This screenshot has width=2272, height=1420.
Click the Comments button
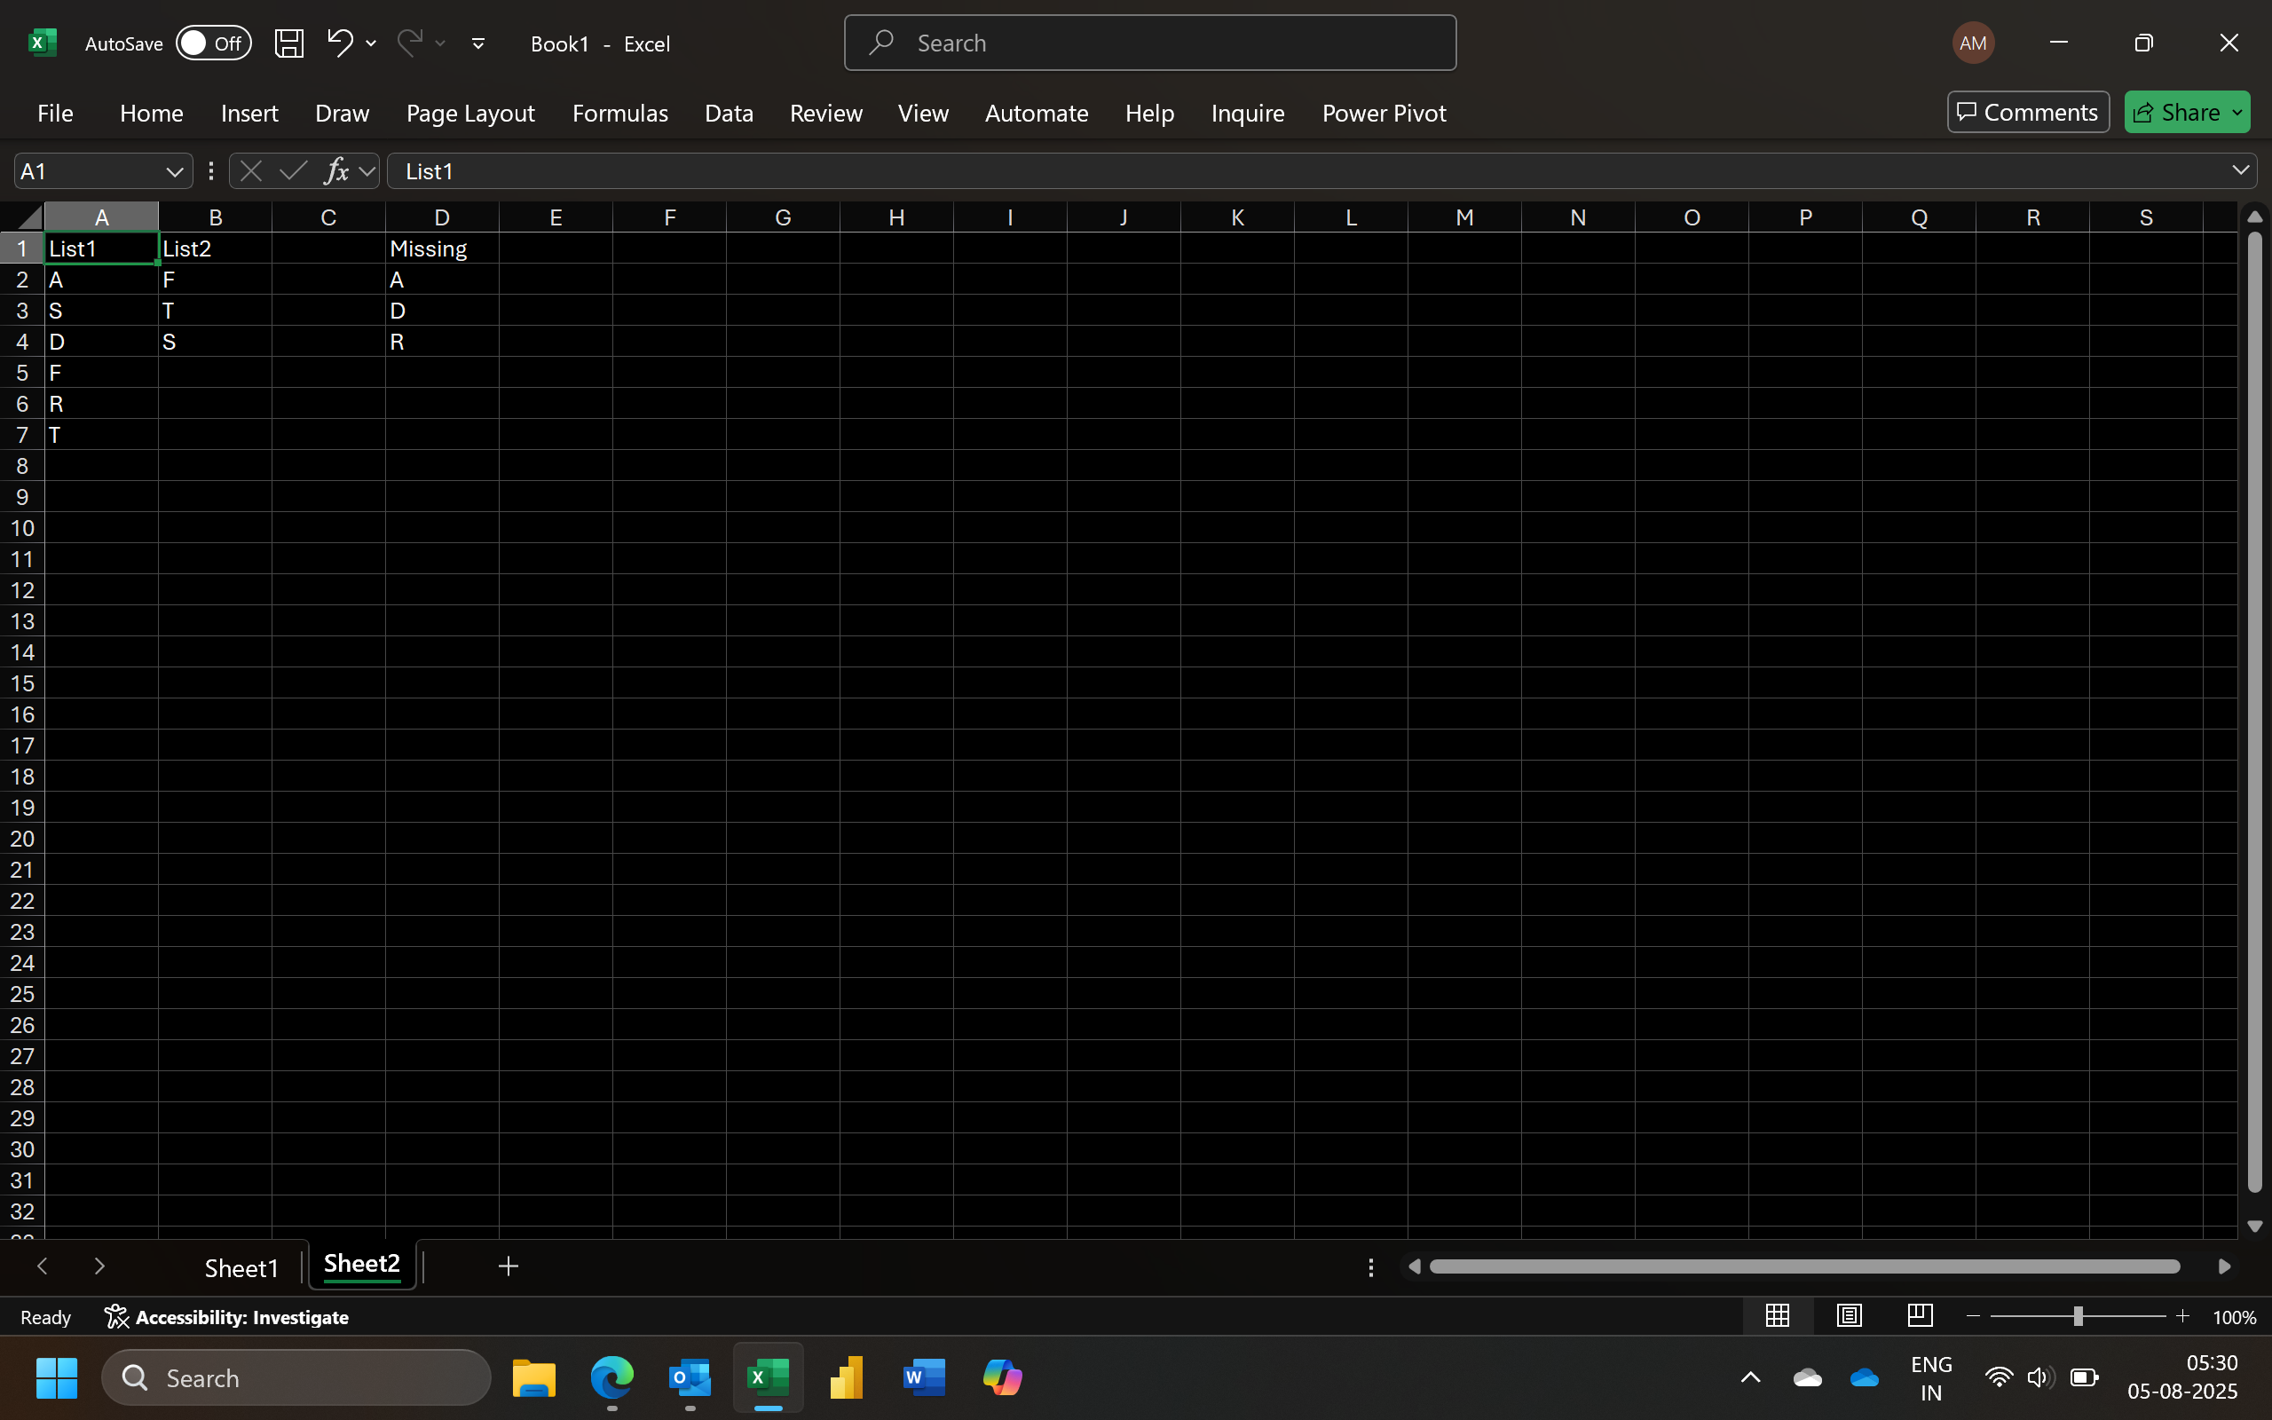coord(2027,113)
